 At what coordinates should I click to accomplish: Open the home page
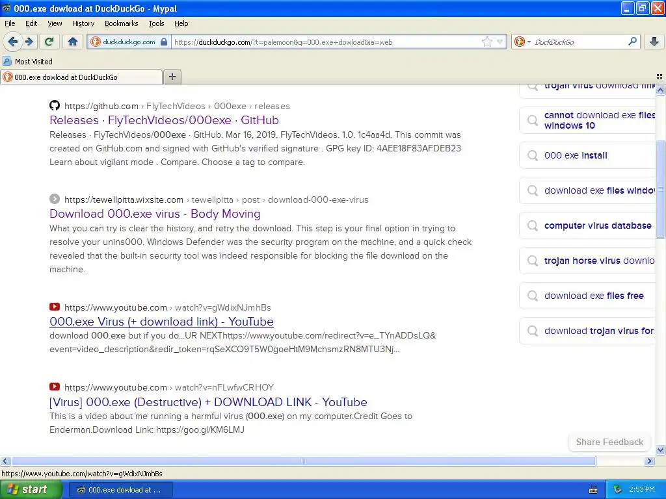click(73, 42)
